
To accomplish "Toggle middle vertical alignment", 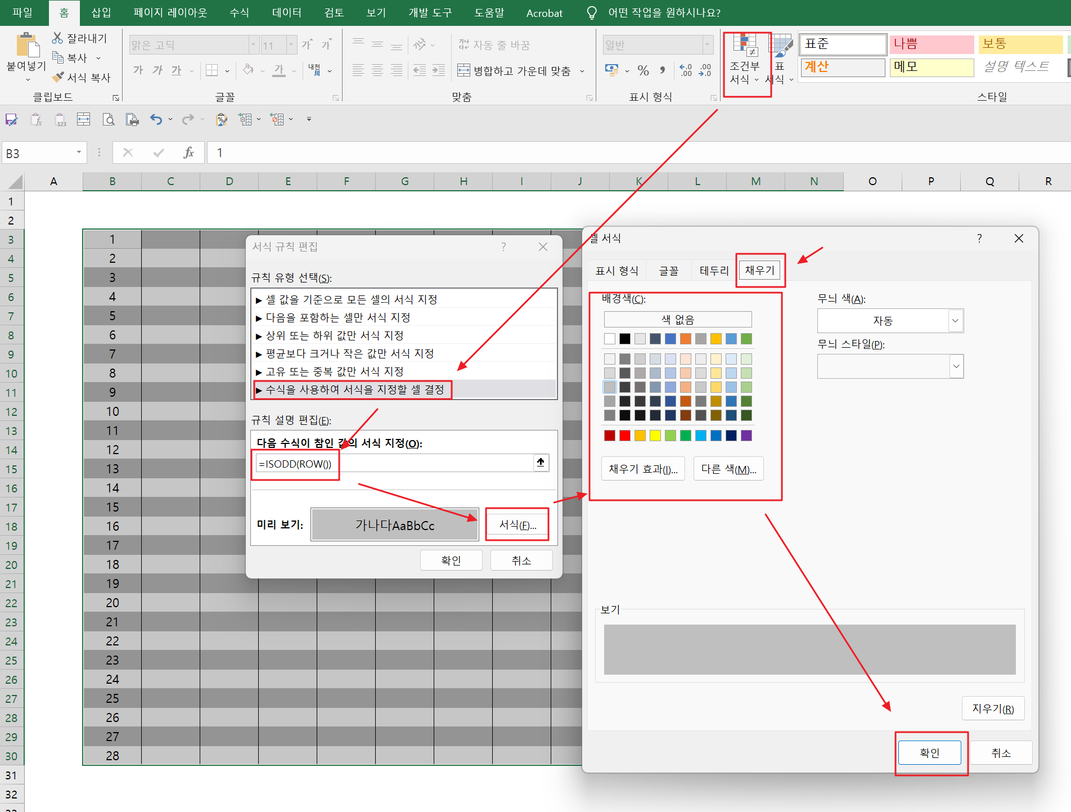I will click(377, 44).
